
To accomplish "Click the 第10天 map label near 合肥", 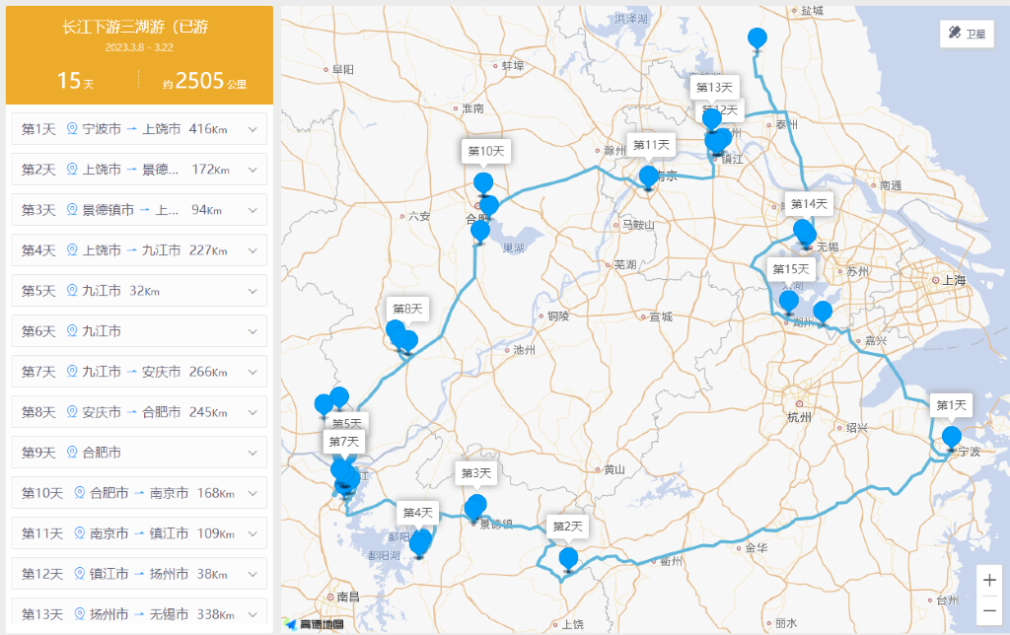I will [485, 151].
